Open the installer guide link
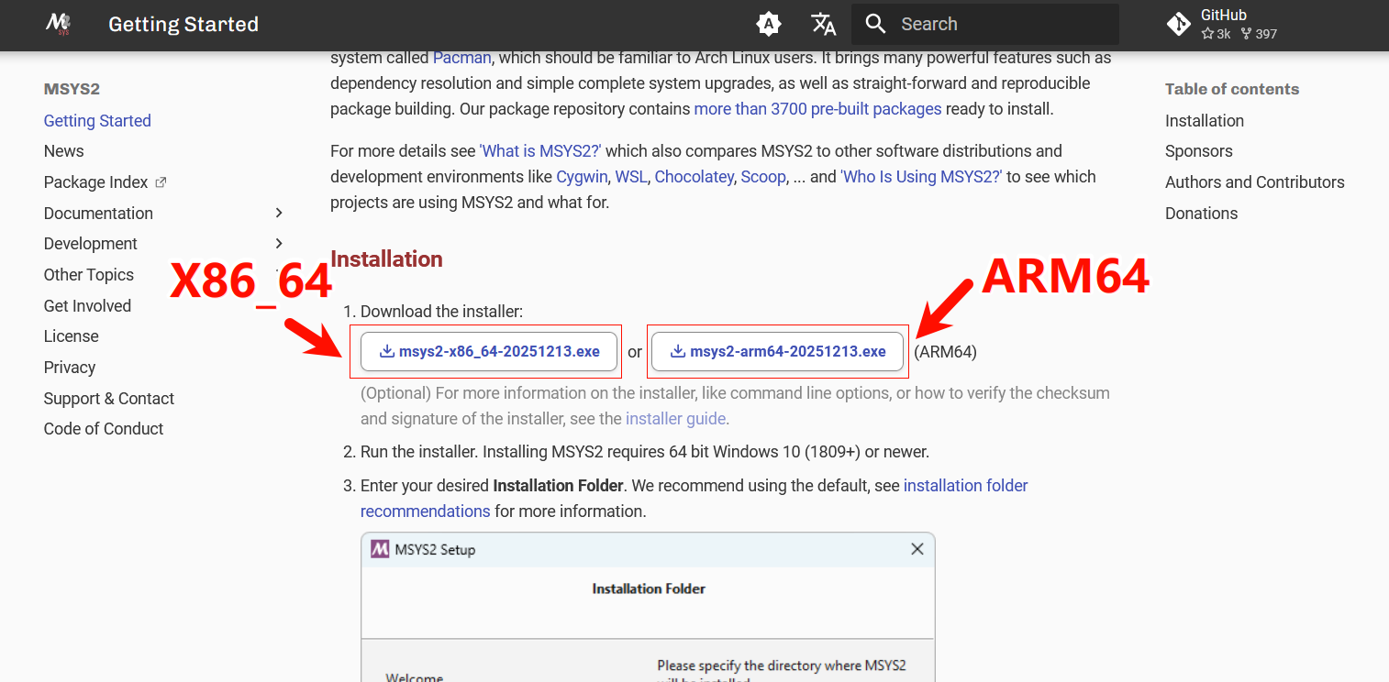 pyautogui.click(x=675, y=419)
